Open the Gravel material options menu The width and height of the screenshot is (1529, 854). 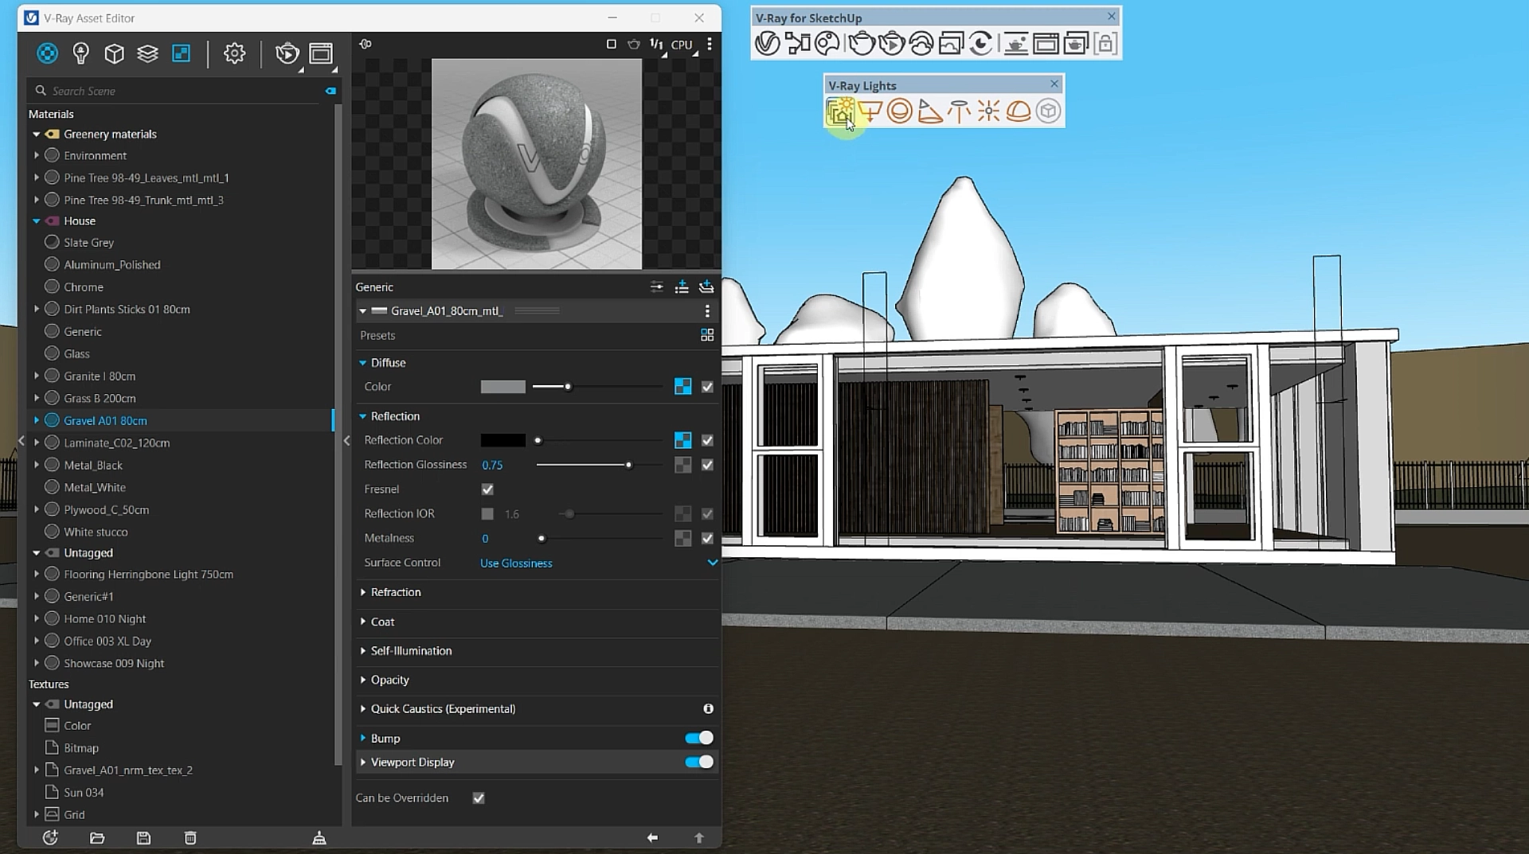[x=707, y=311]
